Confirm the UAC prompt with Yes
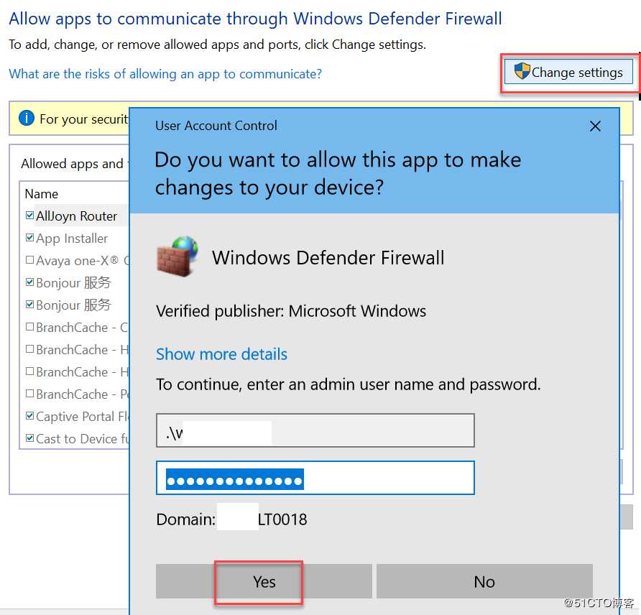Image resolution: width=641 pixels, height=615 pixels. pos(264,581)
